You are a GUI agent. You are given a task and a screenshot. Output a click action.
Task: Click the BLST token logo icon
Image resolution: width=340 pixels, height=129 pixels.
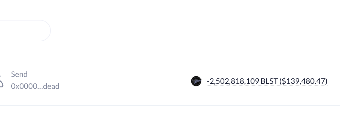point(196,81)
